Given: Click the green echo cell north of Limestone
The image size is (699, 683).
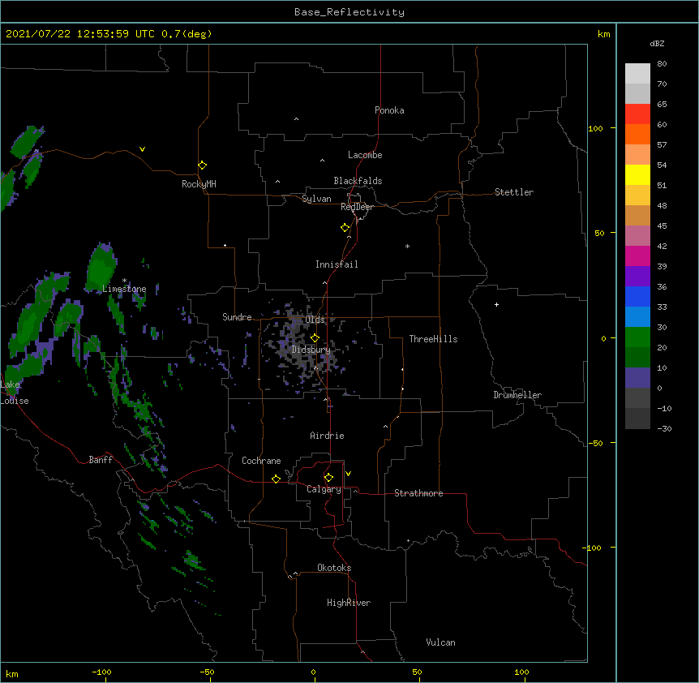Looking at the screenshot, I should (x=101, y=268).
